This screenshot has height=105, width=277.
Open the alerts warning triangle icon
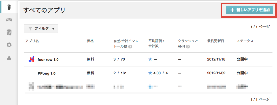pos(9,58)
